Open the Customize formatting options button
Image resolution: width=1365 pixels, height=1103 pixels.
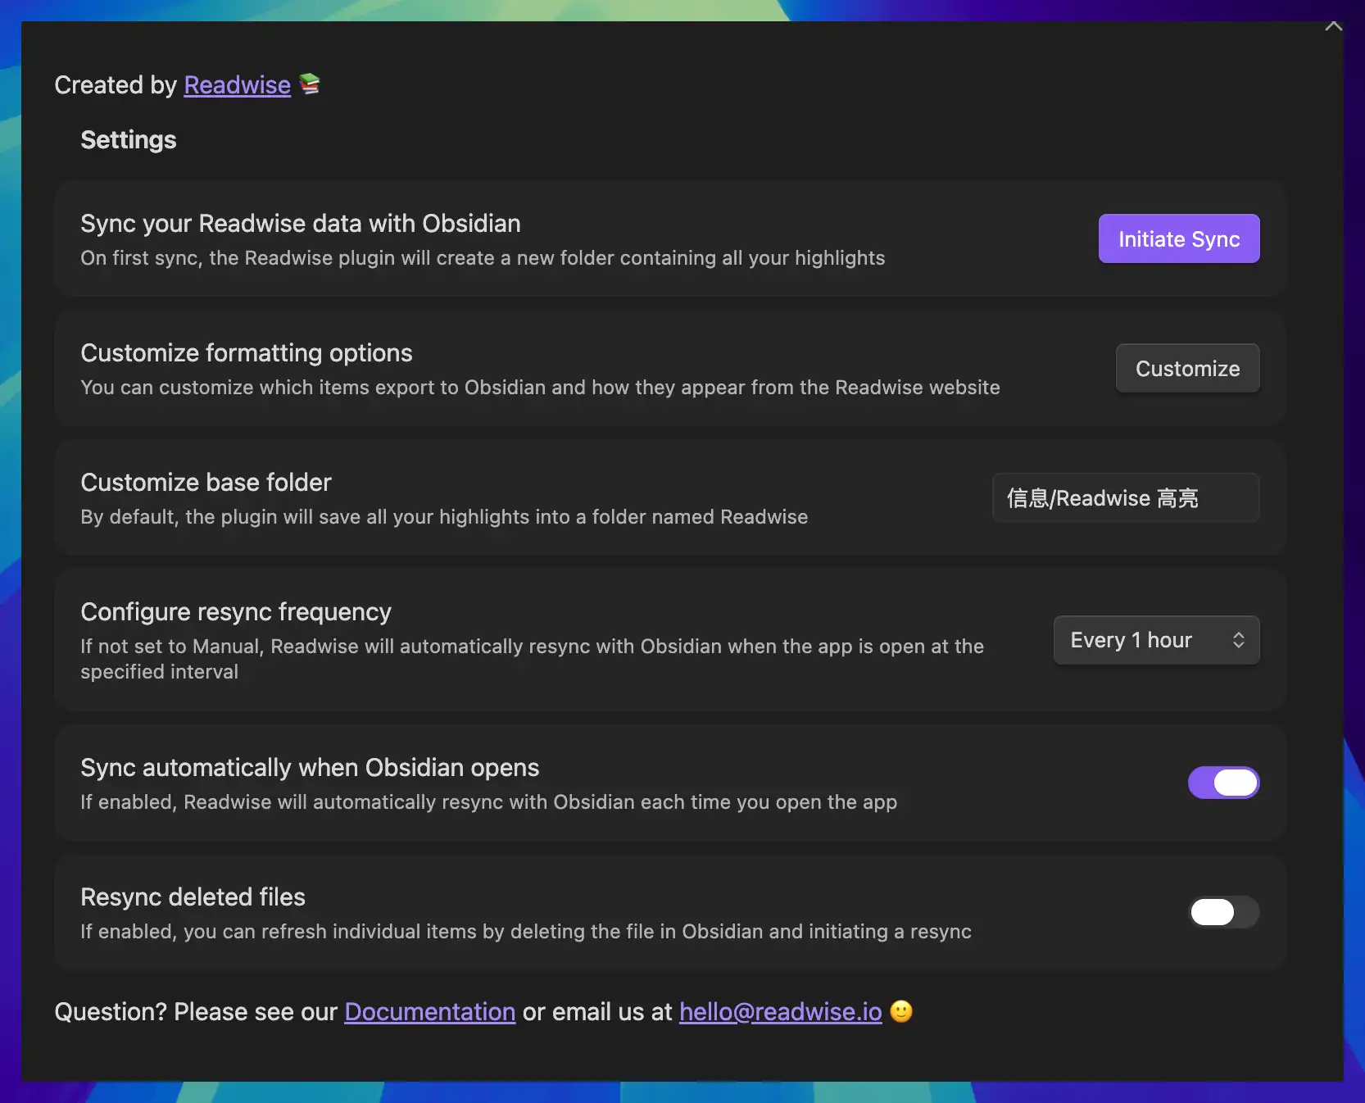click(1188, 368)
